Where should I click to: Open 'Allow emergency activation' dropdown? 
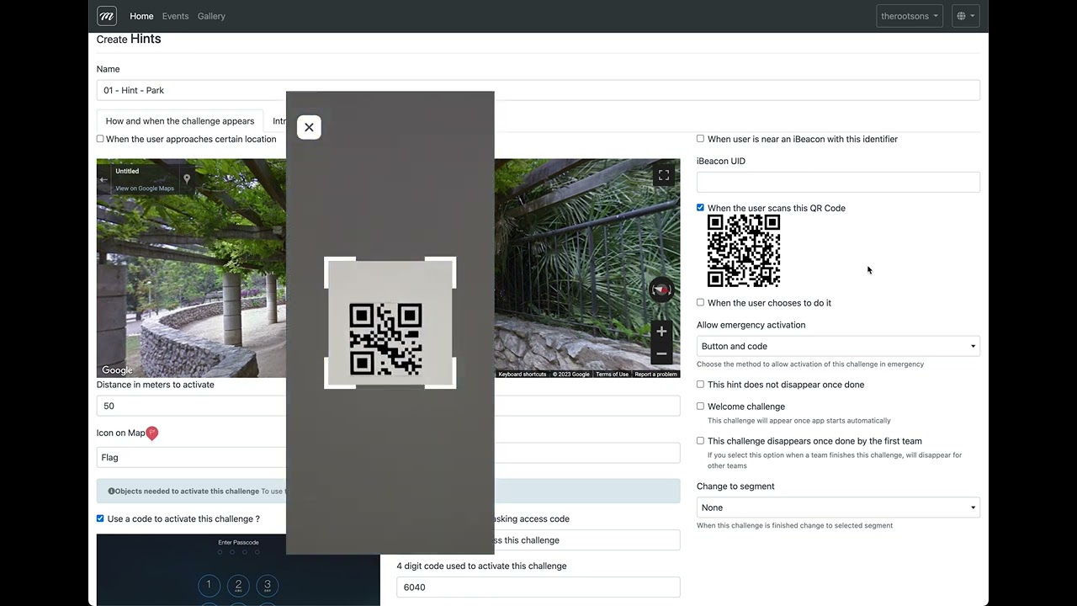click(838, 346)
